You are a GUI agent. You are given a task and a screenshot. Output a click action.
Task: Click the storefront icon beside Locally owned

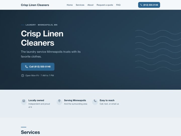(x=24, y=101)
